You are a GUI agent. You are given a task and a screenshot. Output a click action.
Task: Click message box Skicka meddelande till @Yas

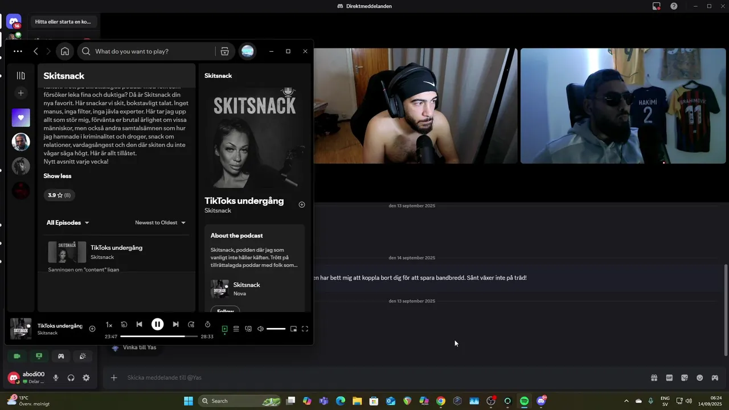[376, 378]
